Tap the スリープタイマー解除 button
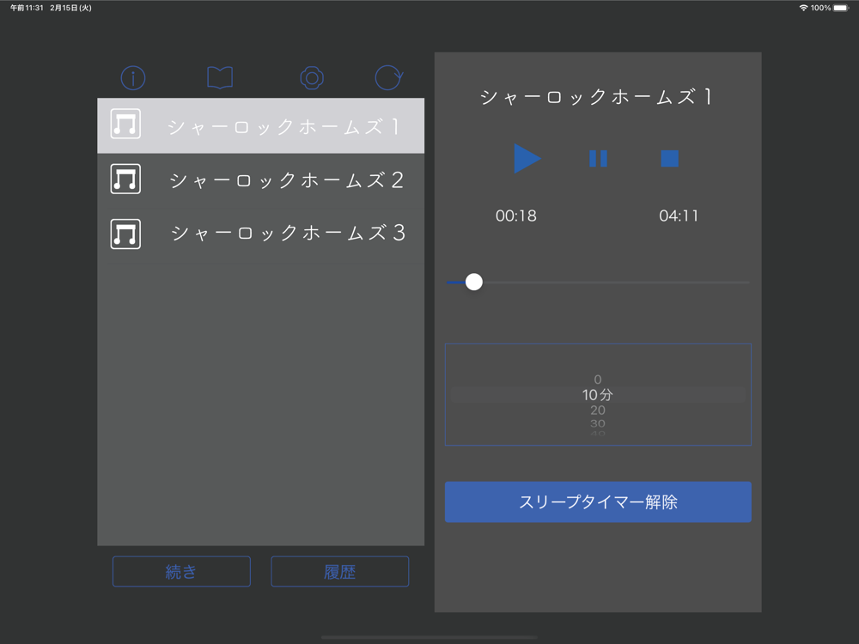 pyautogui.click(x=598, y=502)
